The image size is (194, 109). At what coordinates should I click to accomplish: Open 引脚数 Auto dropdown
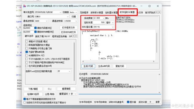[x=73, y=12]
